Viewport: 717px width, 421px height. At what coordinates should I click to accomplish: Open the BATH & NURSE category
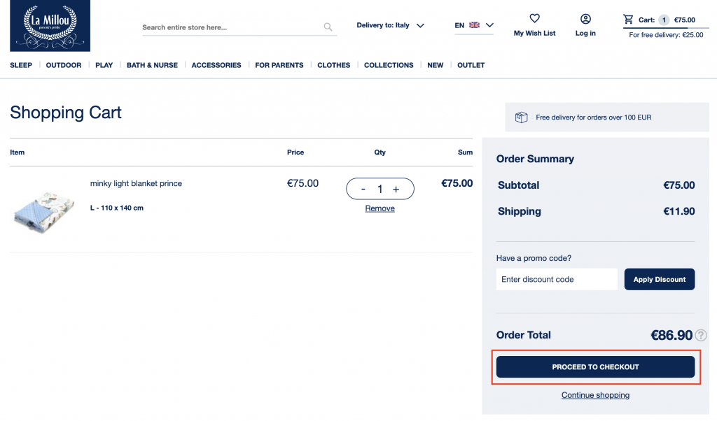[152, 65]
